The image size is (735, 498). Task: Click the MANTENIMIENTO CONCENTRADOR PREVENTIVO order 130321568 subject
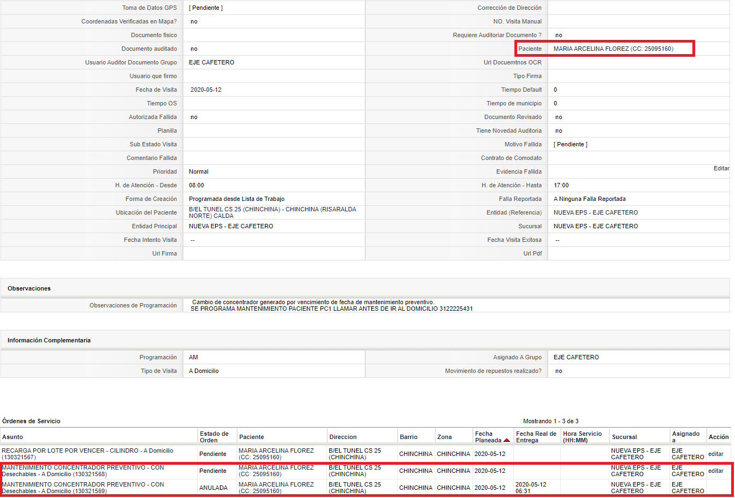coord(83,471)
